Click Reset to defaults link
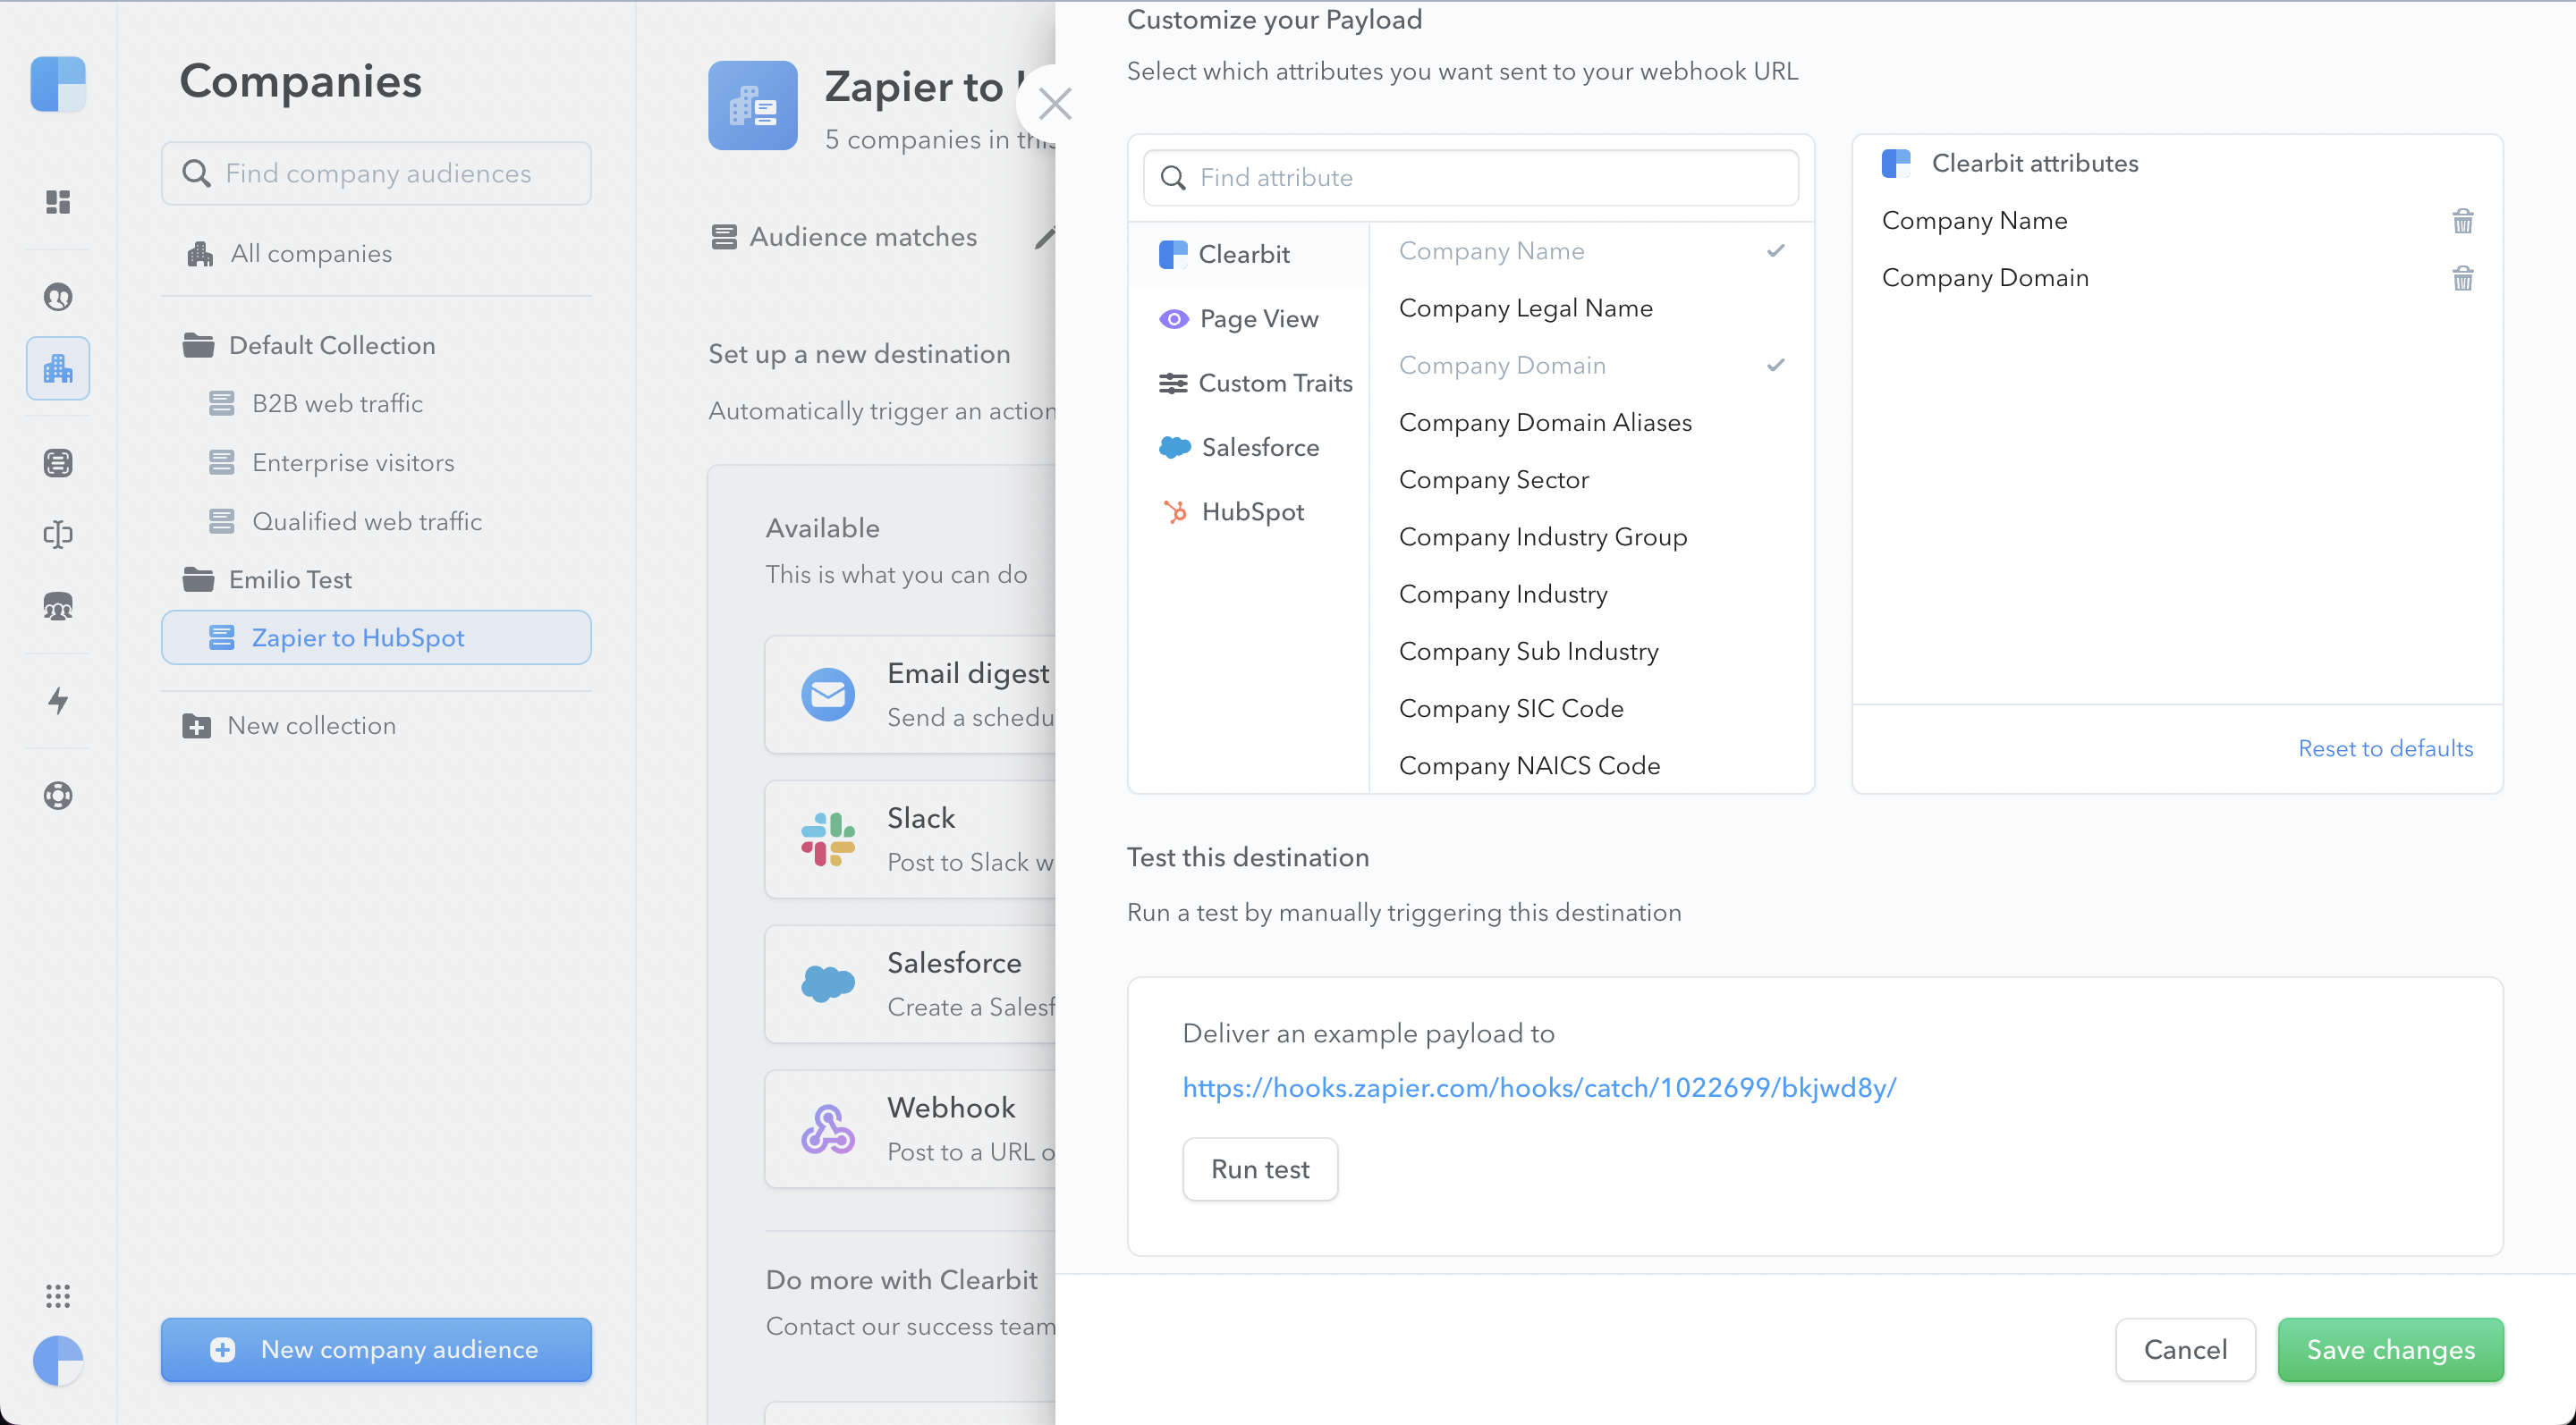The width and height of the screenshot is (2576, 1425). tap(2385, 748)
